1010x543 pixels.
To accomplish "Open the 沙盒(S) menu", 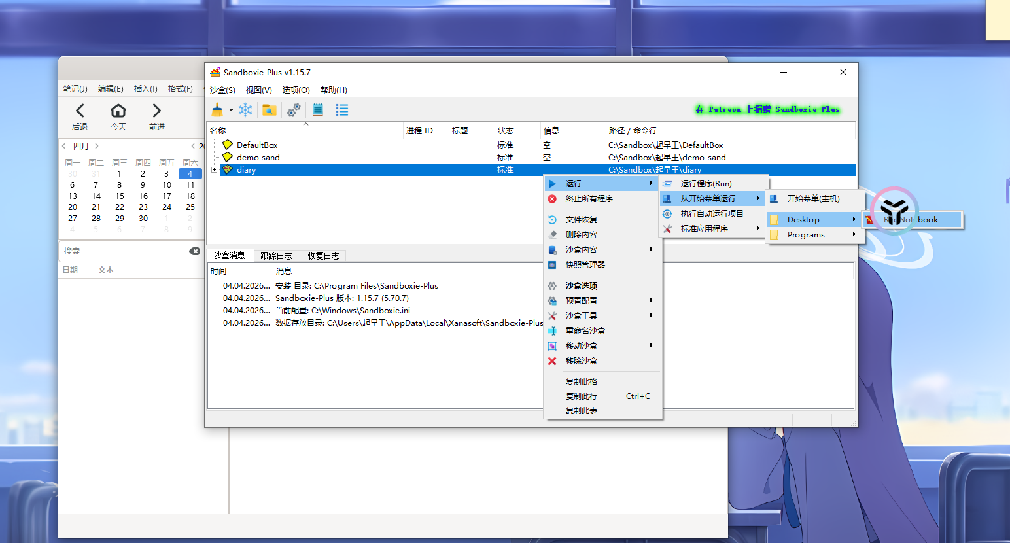I will (222, 90).
